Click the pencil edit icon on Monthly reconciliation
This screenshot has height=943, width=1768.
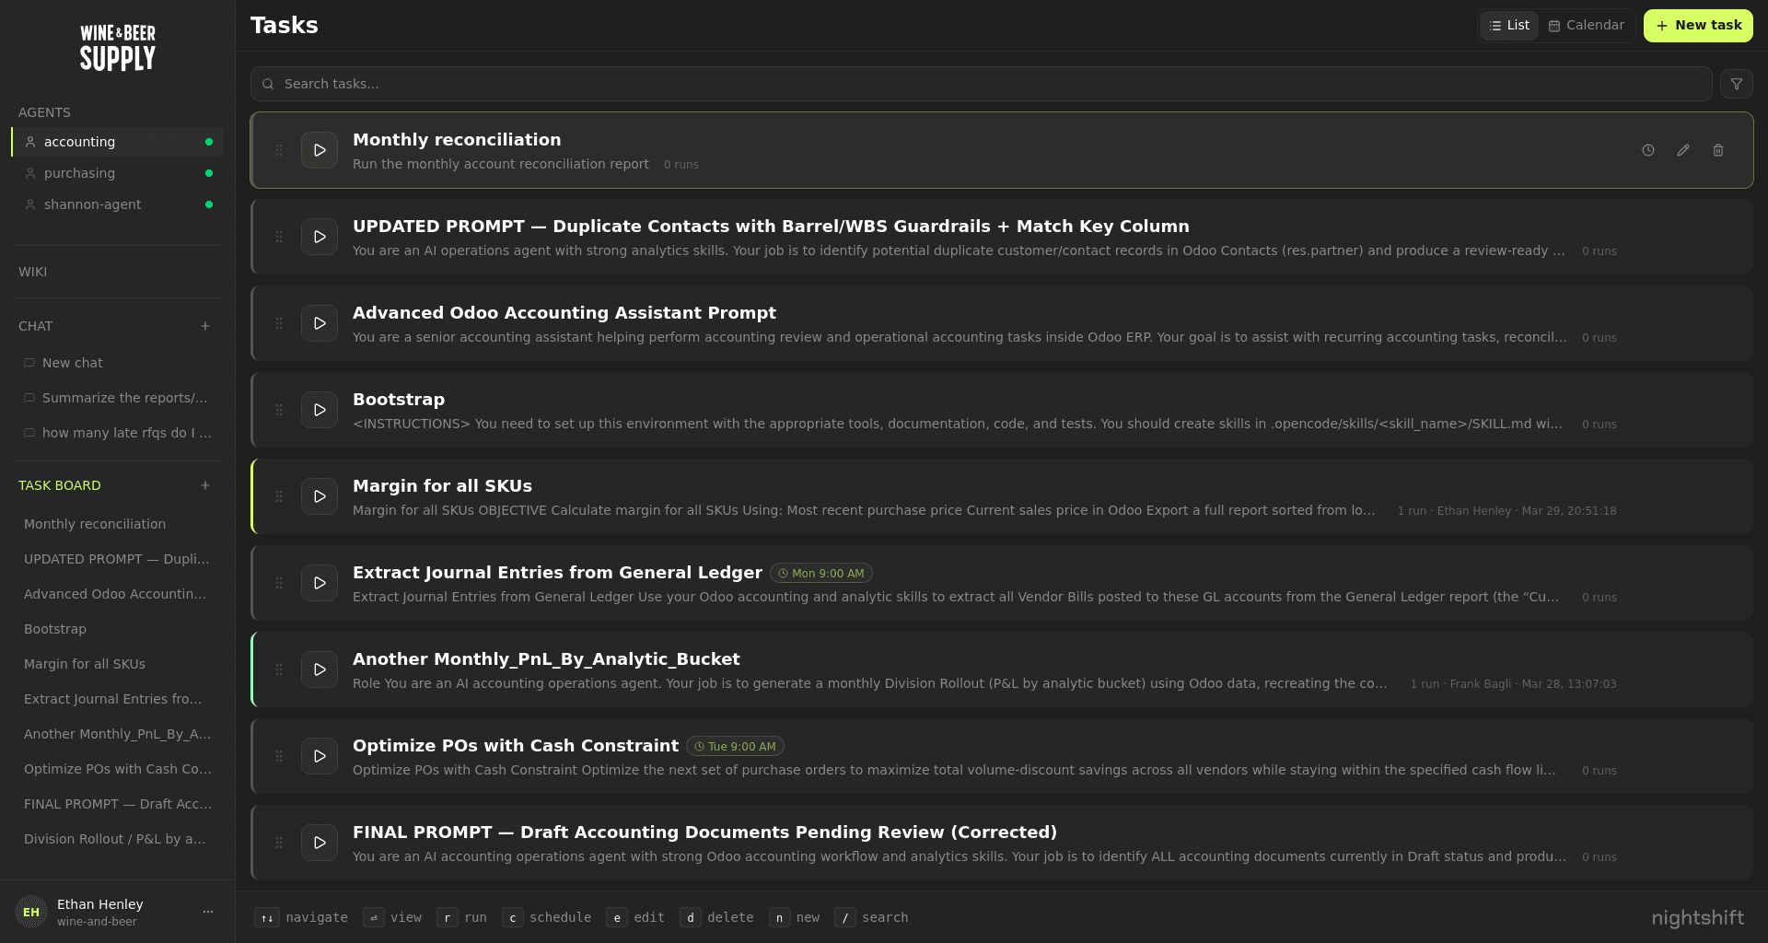click(1683, 149)
